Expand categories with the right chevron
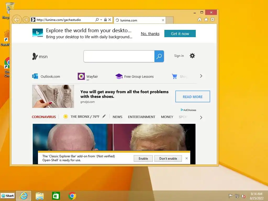This screenshot has width=268, height=201. (x=201, y=118)
